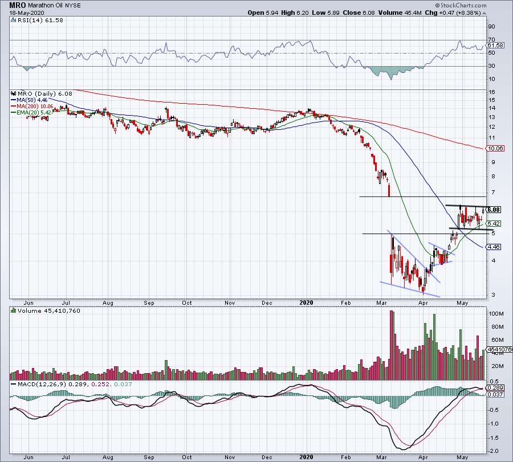Image resolution: width=513 pixels, height=462 pixels.
Task: Click the red MA(200) legend line
Action: tap(14, 107)
